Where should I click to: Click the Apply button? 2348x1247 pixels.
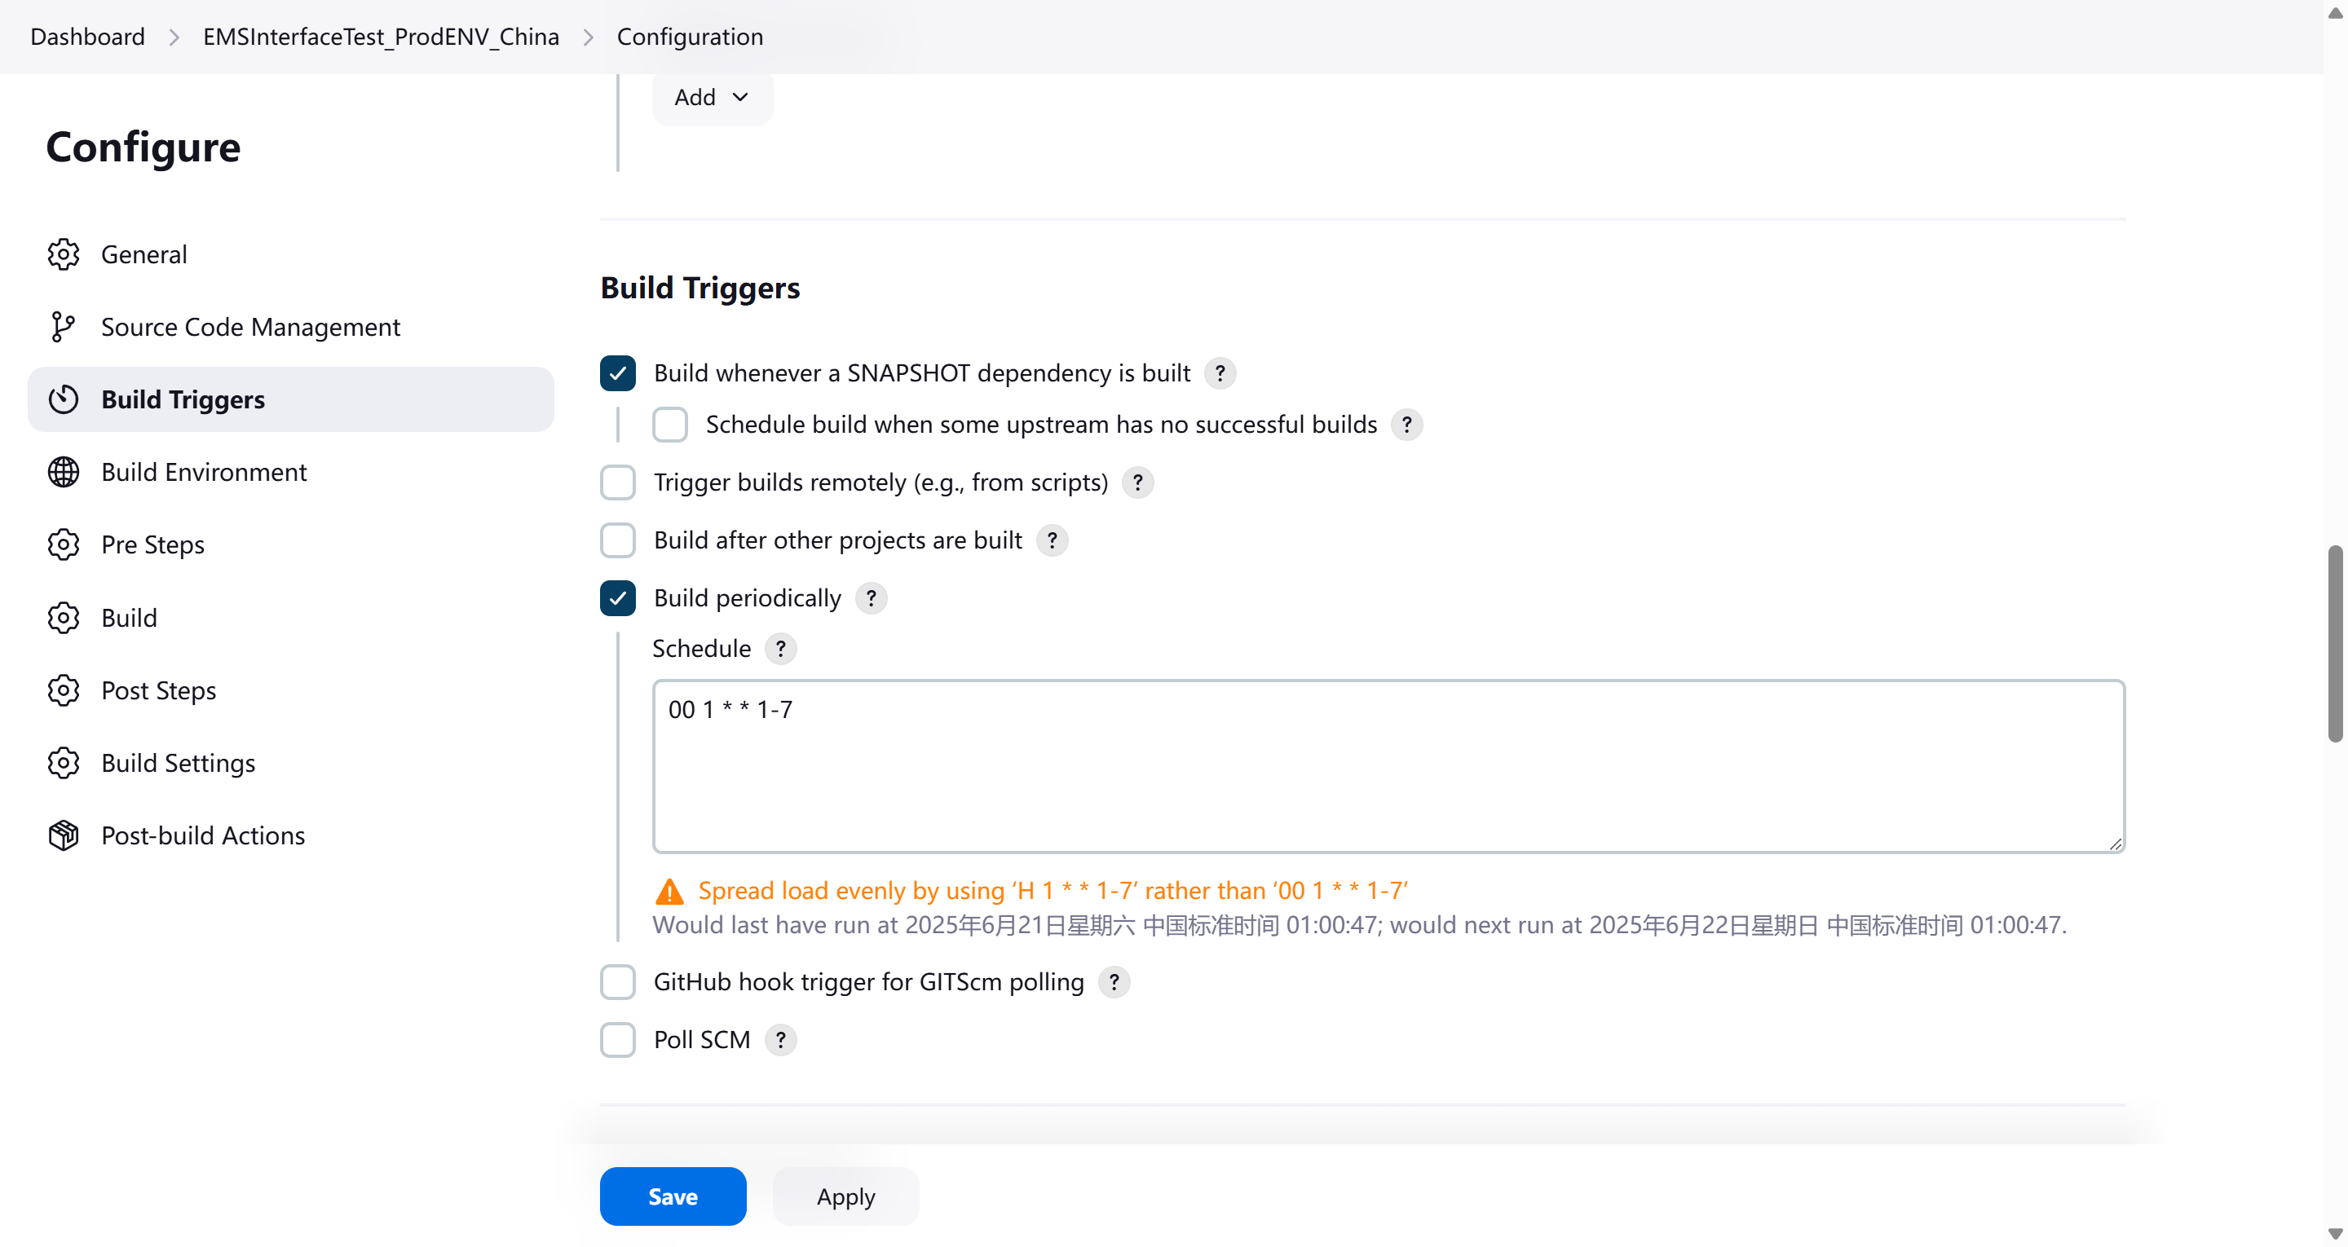[x=845, y=1196]
